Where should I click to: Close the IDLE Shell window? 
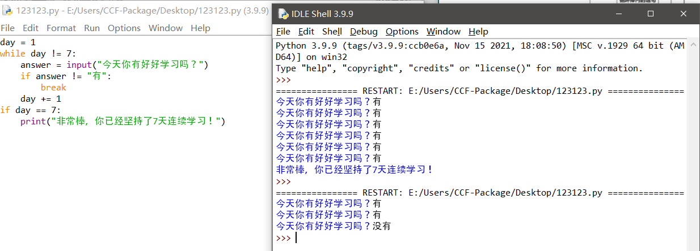click(682, 14)
